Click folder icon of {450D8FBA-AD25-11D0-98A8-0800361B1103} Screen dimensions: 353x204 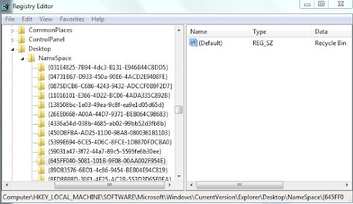tap(41, 133)
